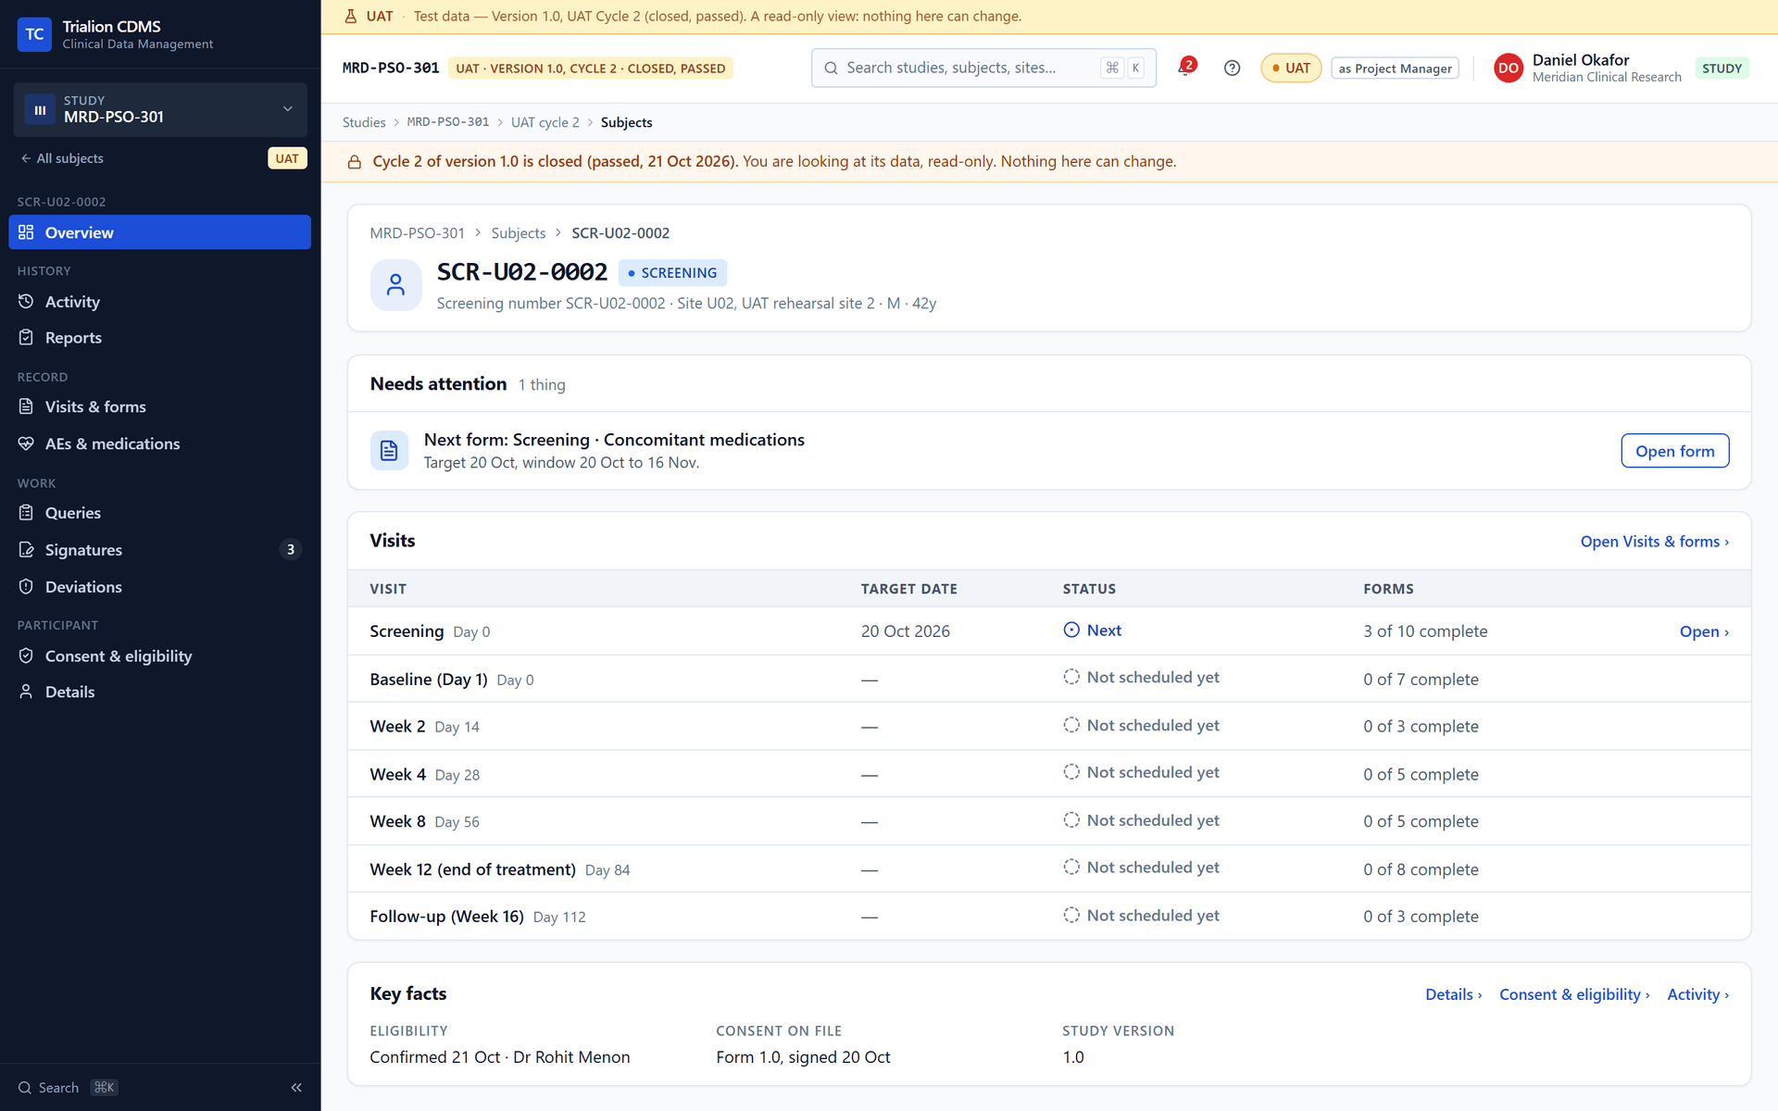Click the Daniel Okafor DO avatar
1778x1111 pixels.
pyautogui.click(x=1508, y=68)
